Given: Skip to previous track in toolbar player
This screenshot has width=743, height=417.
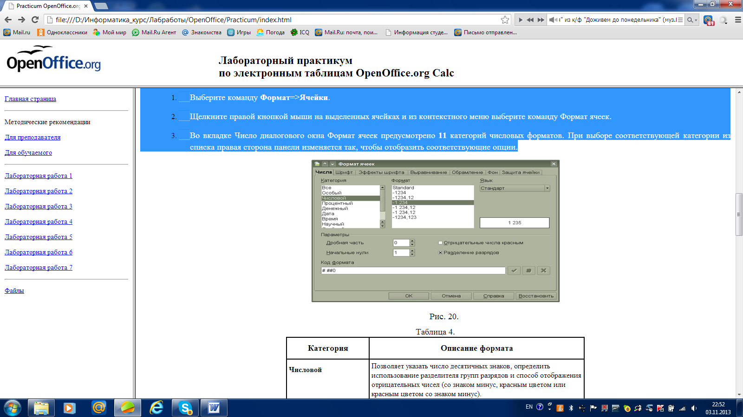Looking at the screenshot, I should [530, 20].
